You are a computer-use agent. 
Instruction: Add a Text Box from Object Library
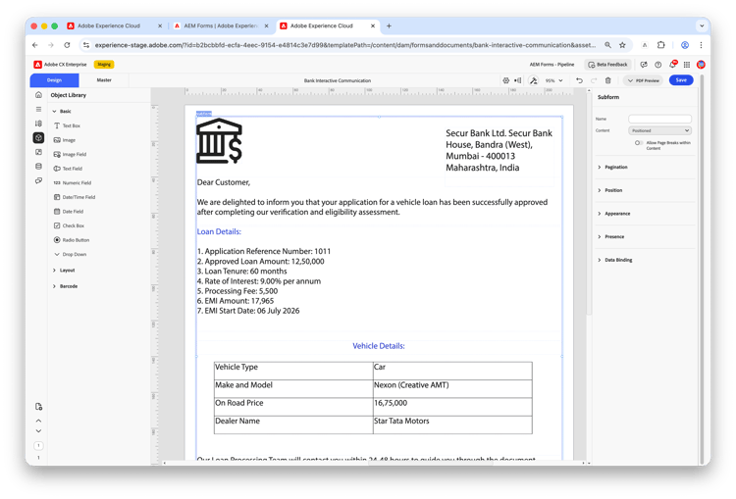click(x=67, y=125)
